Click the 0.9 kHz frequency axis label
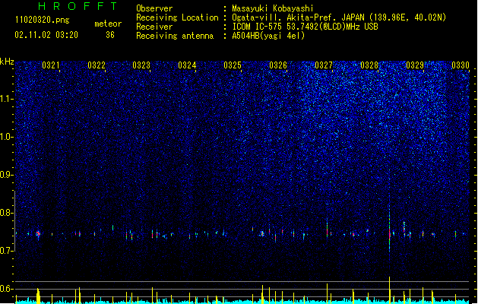 (x=7, y=174)
